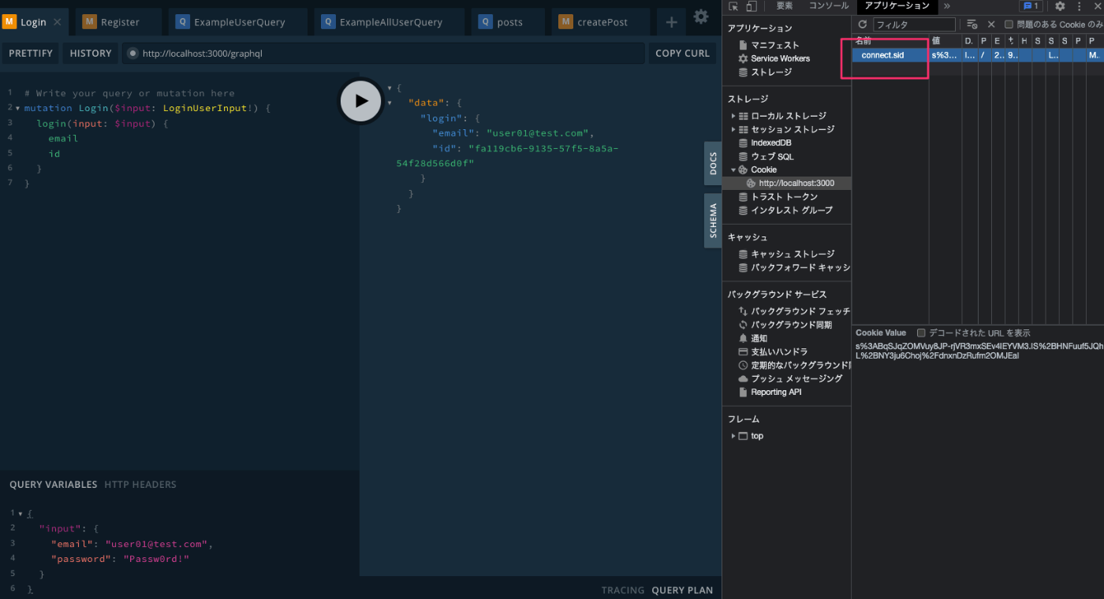The image size is (1104, 599).
Task: Click the PRETTIFY button
Action: point(31,53)
